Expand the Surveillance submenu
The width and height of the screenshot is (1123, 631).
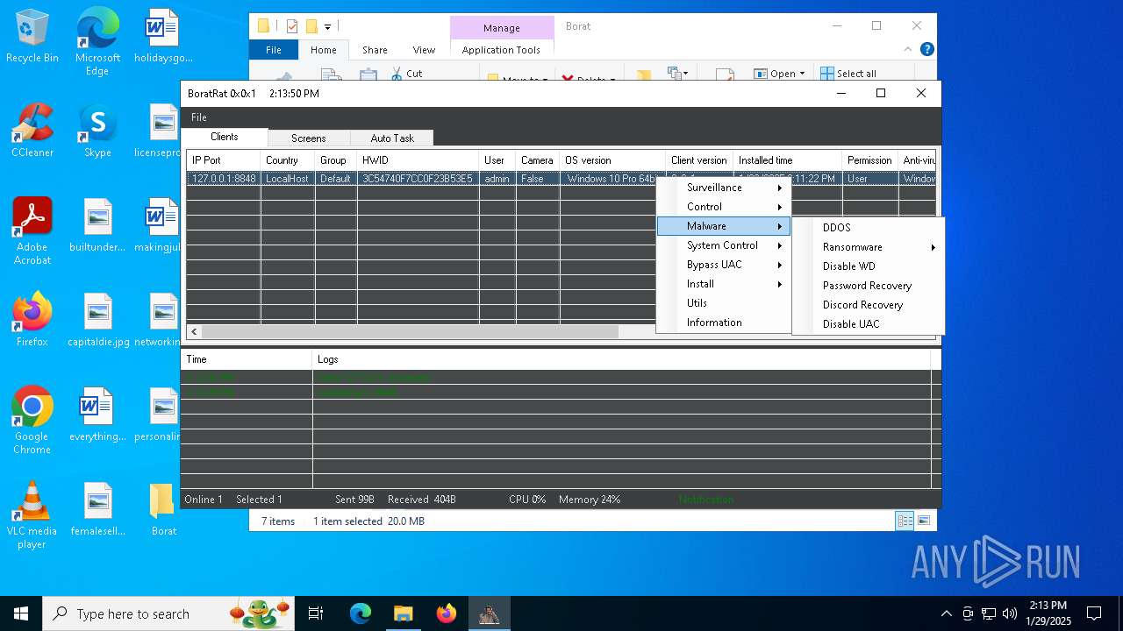coord(725,188)
